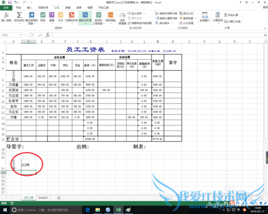
Task: Open the Math & Trig (数学和三角函数) functions
Action: coord(99,18)
